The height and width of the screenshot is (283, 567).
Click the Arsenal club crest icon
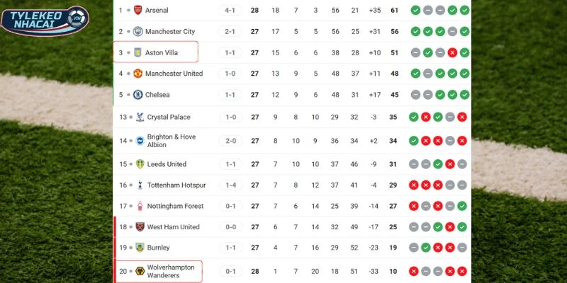pos(138,11)
